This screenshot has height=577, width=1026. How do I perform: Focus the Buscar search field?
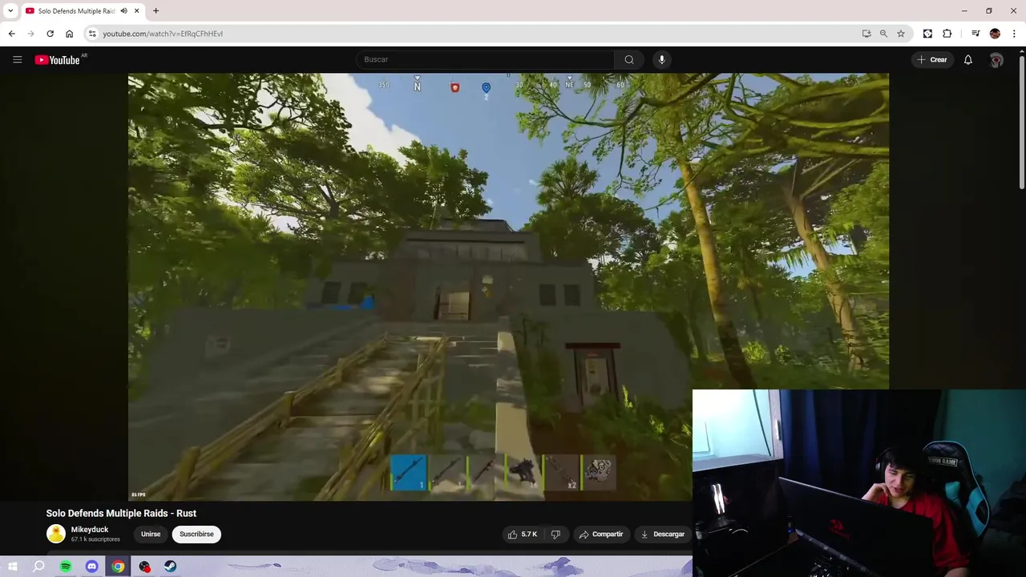(x=485, y=59)
